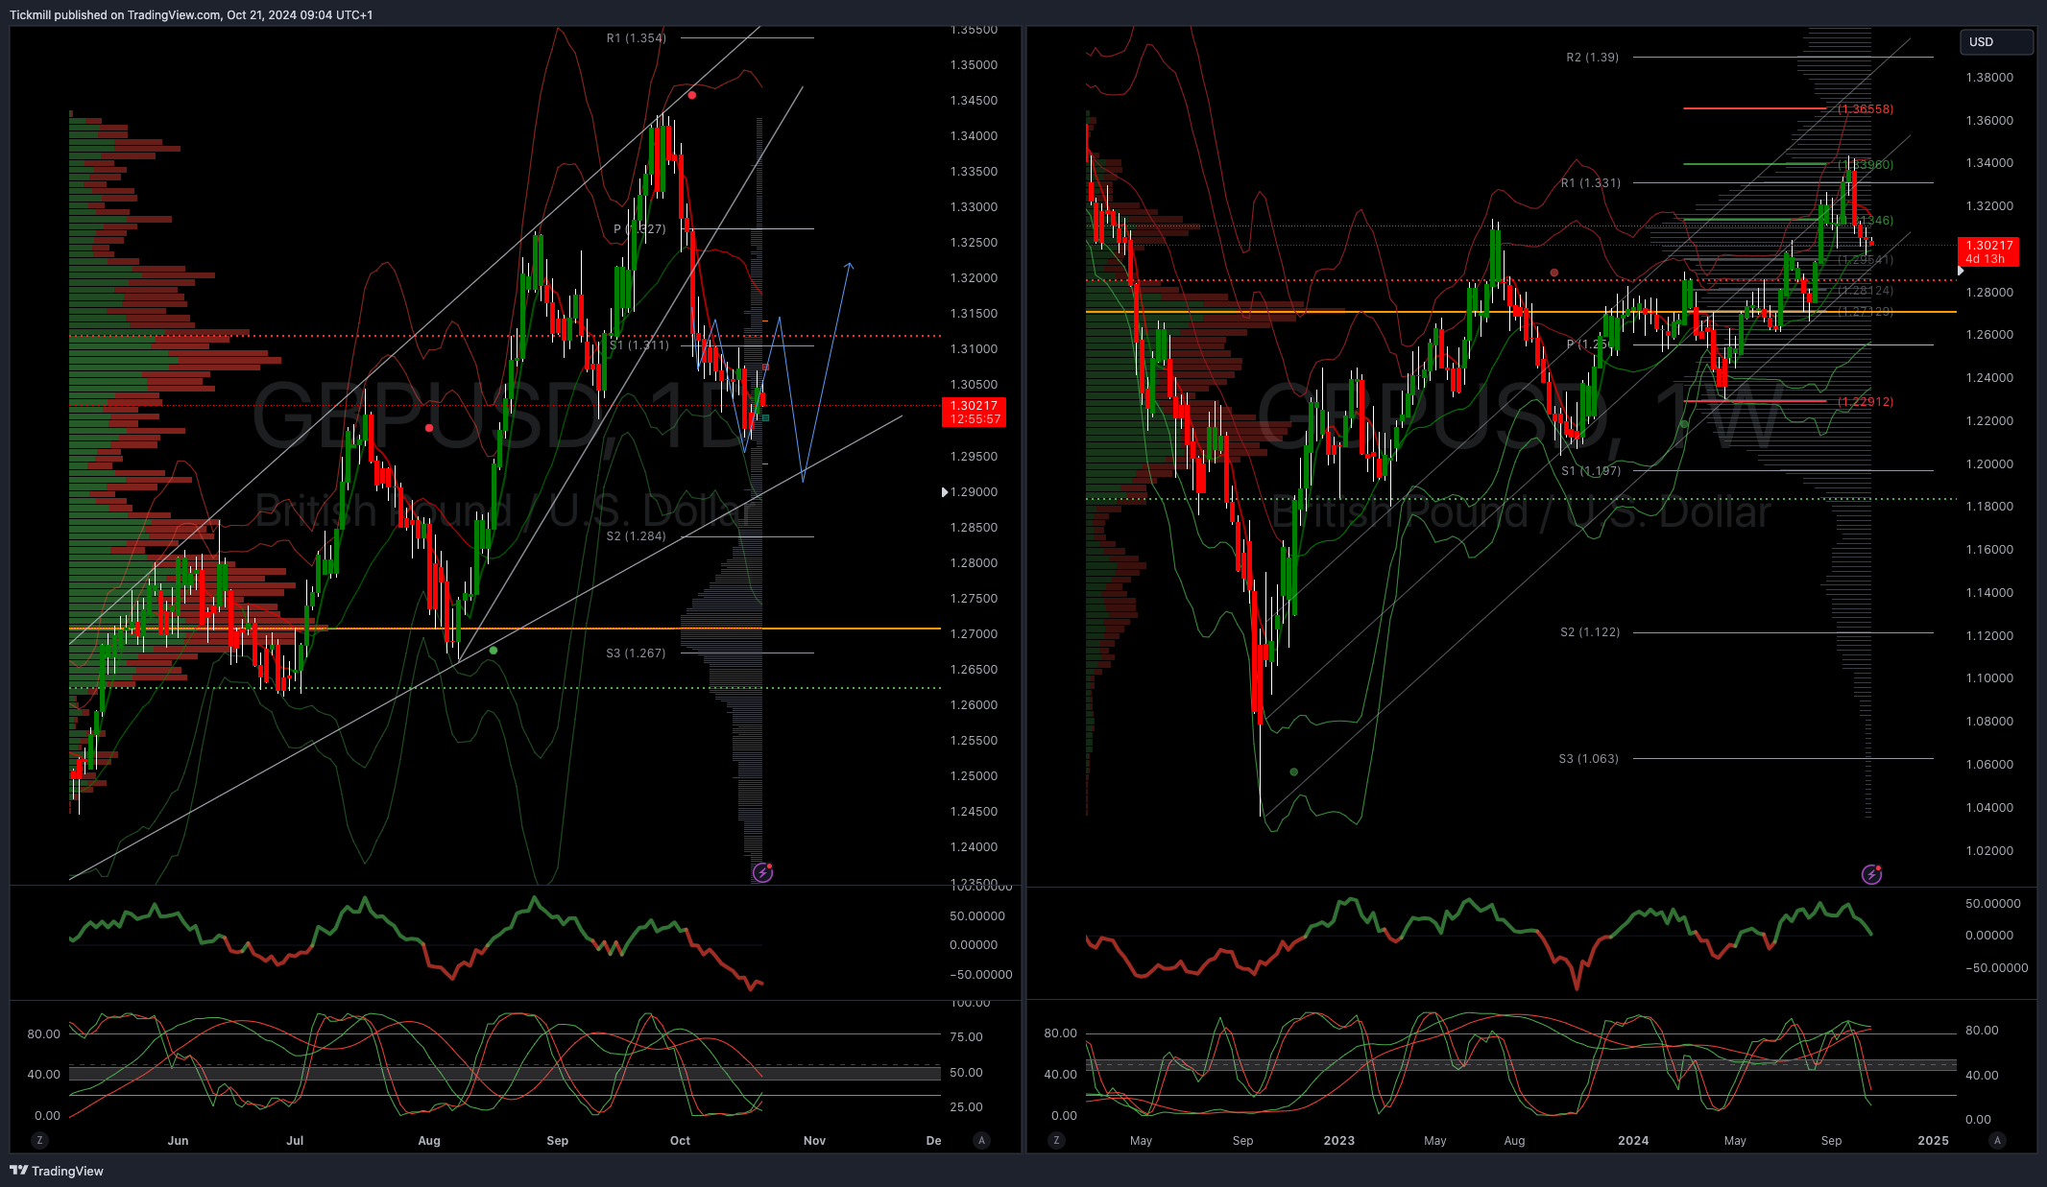Click the S2 (1.284) pivot label
2047x1187 pixels.
pos(636,536)
